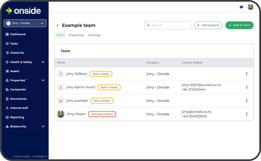
Task: Open the user profile avatar in top right
Action: [250, 7]
